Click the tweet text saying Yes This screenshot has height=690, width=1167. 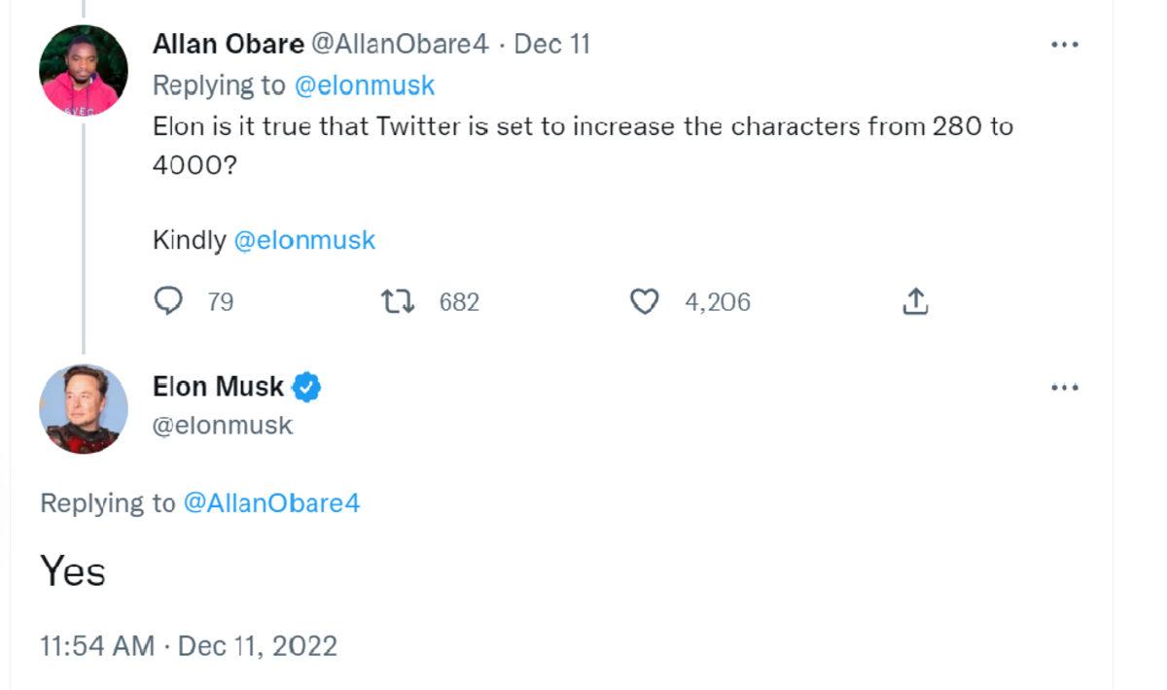pyautogui.click(x=71, y=571)
